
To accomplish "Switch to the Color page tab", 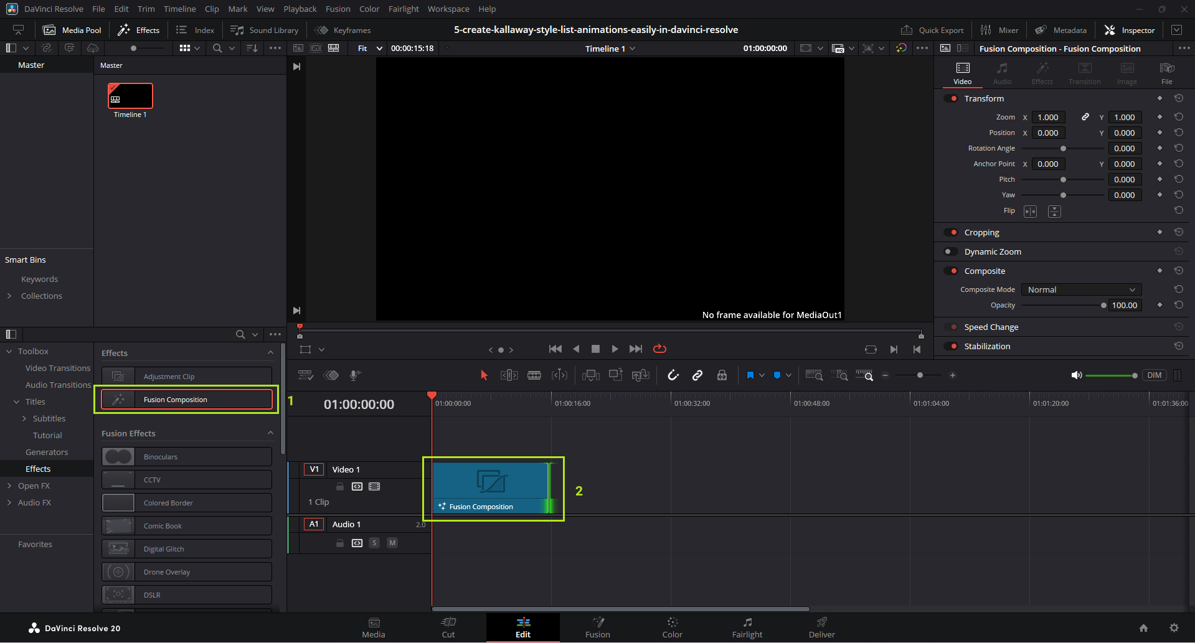I will point(672,627).
